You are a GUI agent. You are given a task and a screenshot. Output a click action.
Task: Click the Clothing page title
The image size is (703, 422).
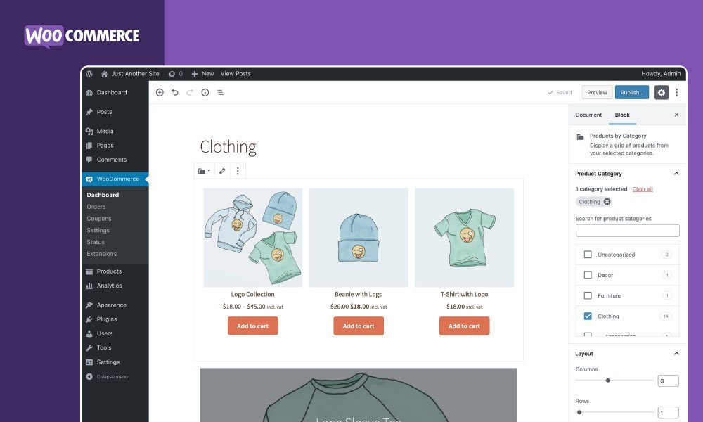tap(228, 147)
